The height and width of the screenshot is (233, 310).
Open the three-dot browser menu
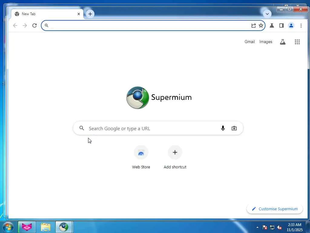tap(301, 25)
